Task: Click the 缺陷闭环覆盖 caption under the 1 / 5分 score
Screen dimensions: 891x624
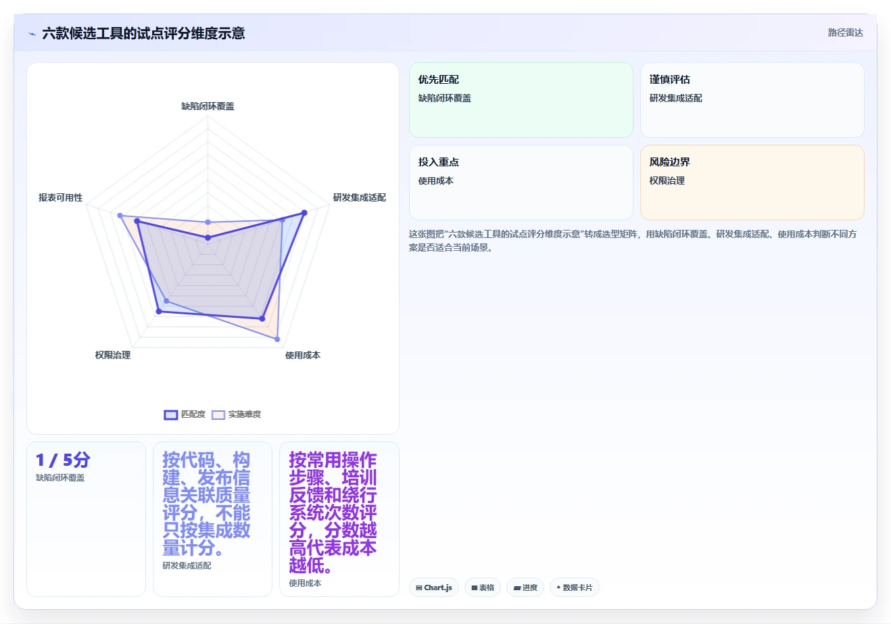Action: tap(60, 478)
